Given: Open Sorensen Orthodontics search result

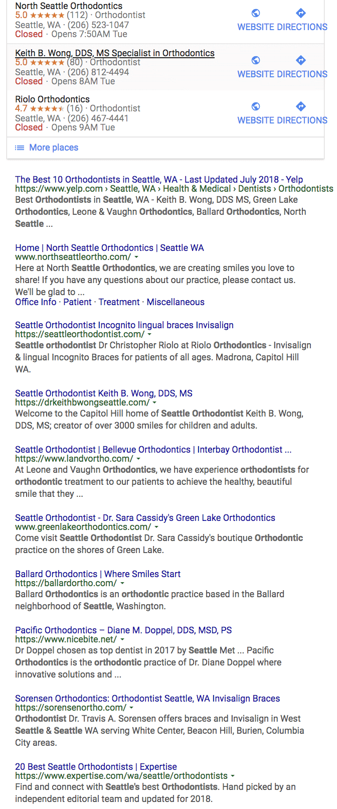Looking at the screenshot, I should coord(147,698).
